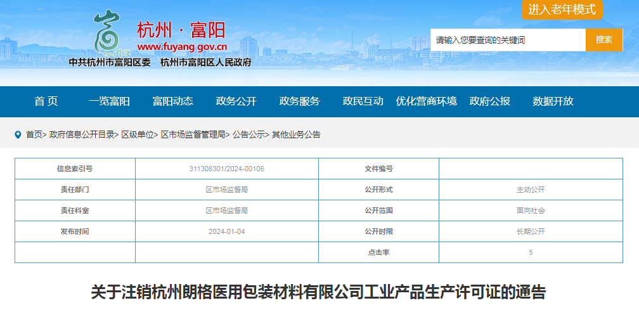Viewport: 639px width, 310px height.
Task: Click the 面向社会 value cell
Action: pyautogui.click(x=531, y=210)
